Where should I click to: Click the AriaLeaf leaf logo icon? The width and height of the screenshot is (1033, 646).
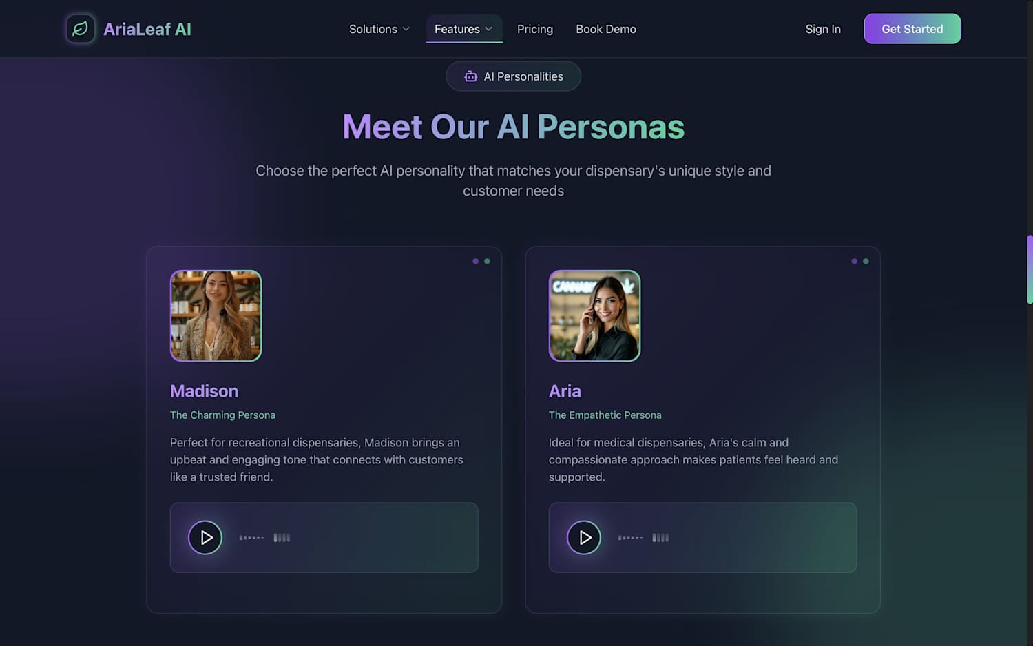tap(81, 29)
